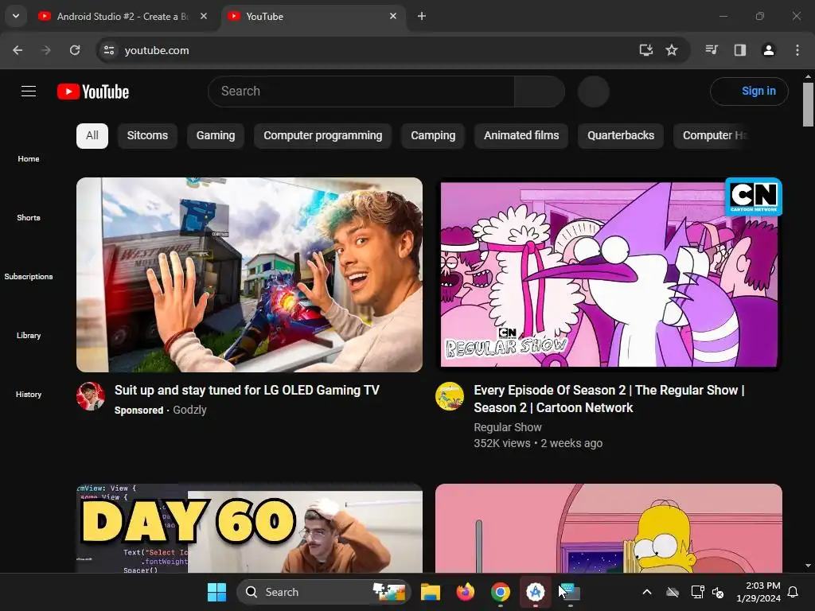Open title 'Every Episode Of Season 2' video
The height and width of the screenshot is (611, 815).
609,399
